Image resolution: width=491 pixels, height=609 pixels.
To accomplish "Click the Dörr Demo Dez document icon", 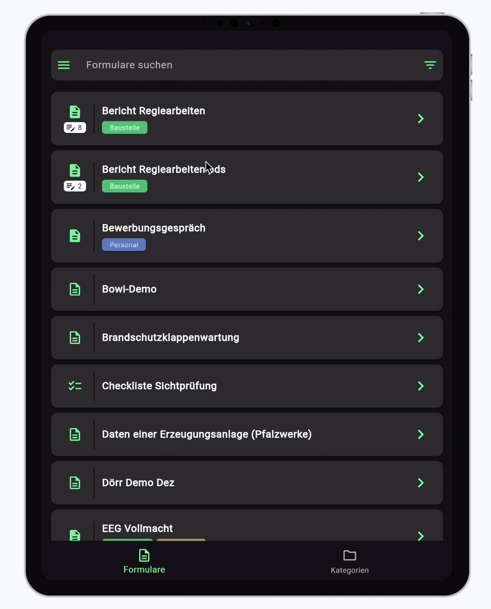I will pos(75,483).
